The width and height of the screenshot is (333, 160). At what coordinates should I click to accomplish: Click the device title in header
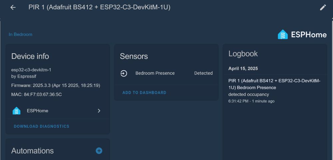pyautogui.click(x=99, y=7)
